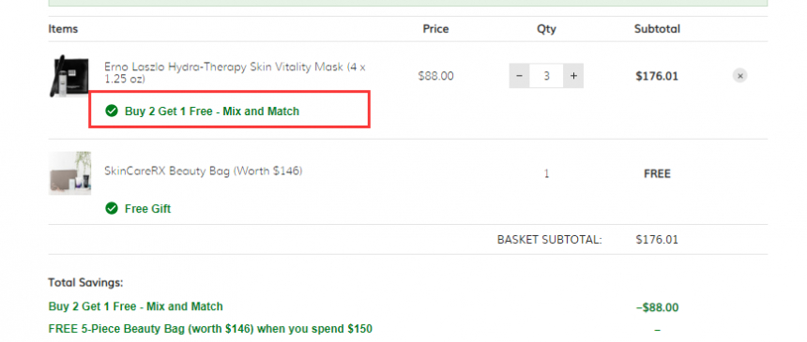Click the -$88.00 savings amount

point(657,308)
